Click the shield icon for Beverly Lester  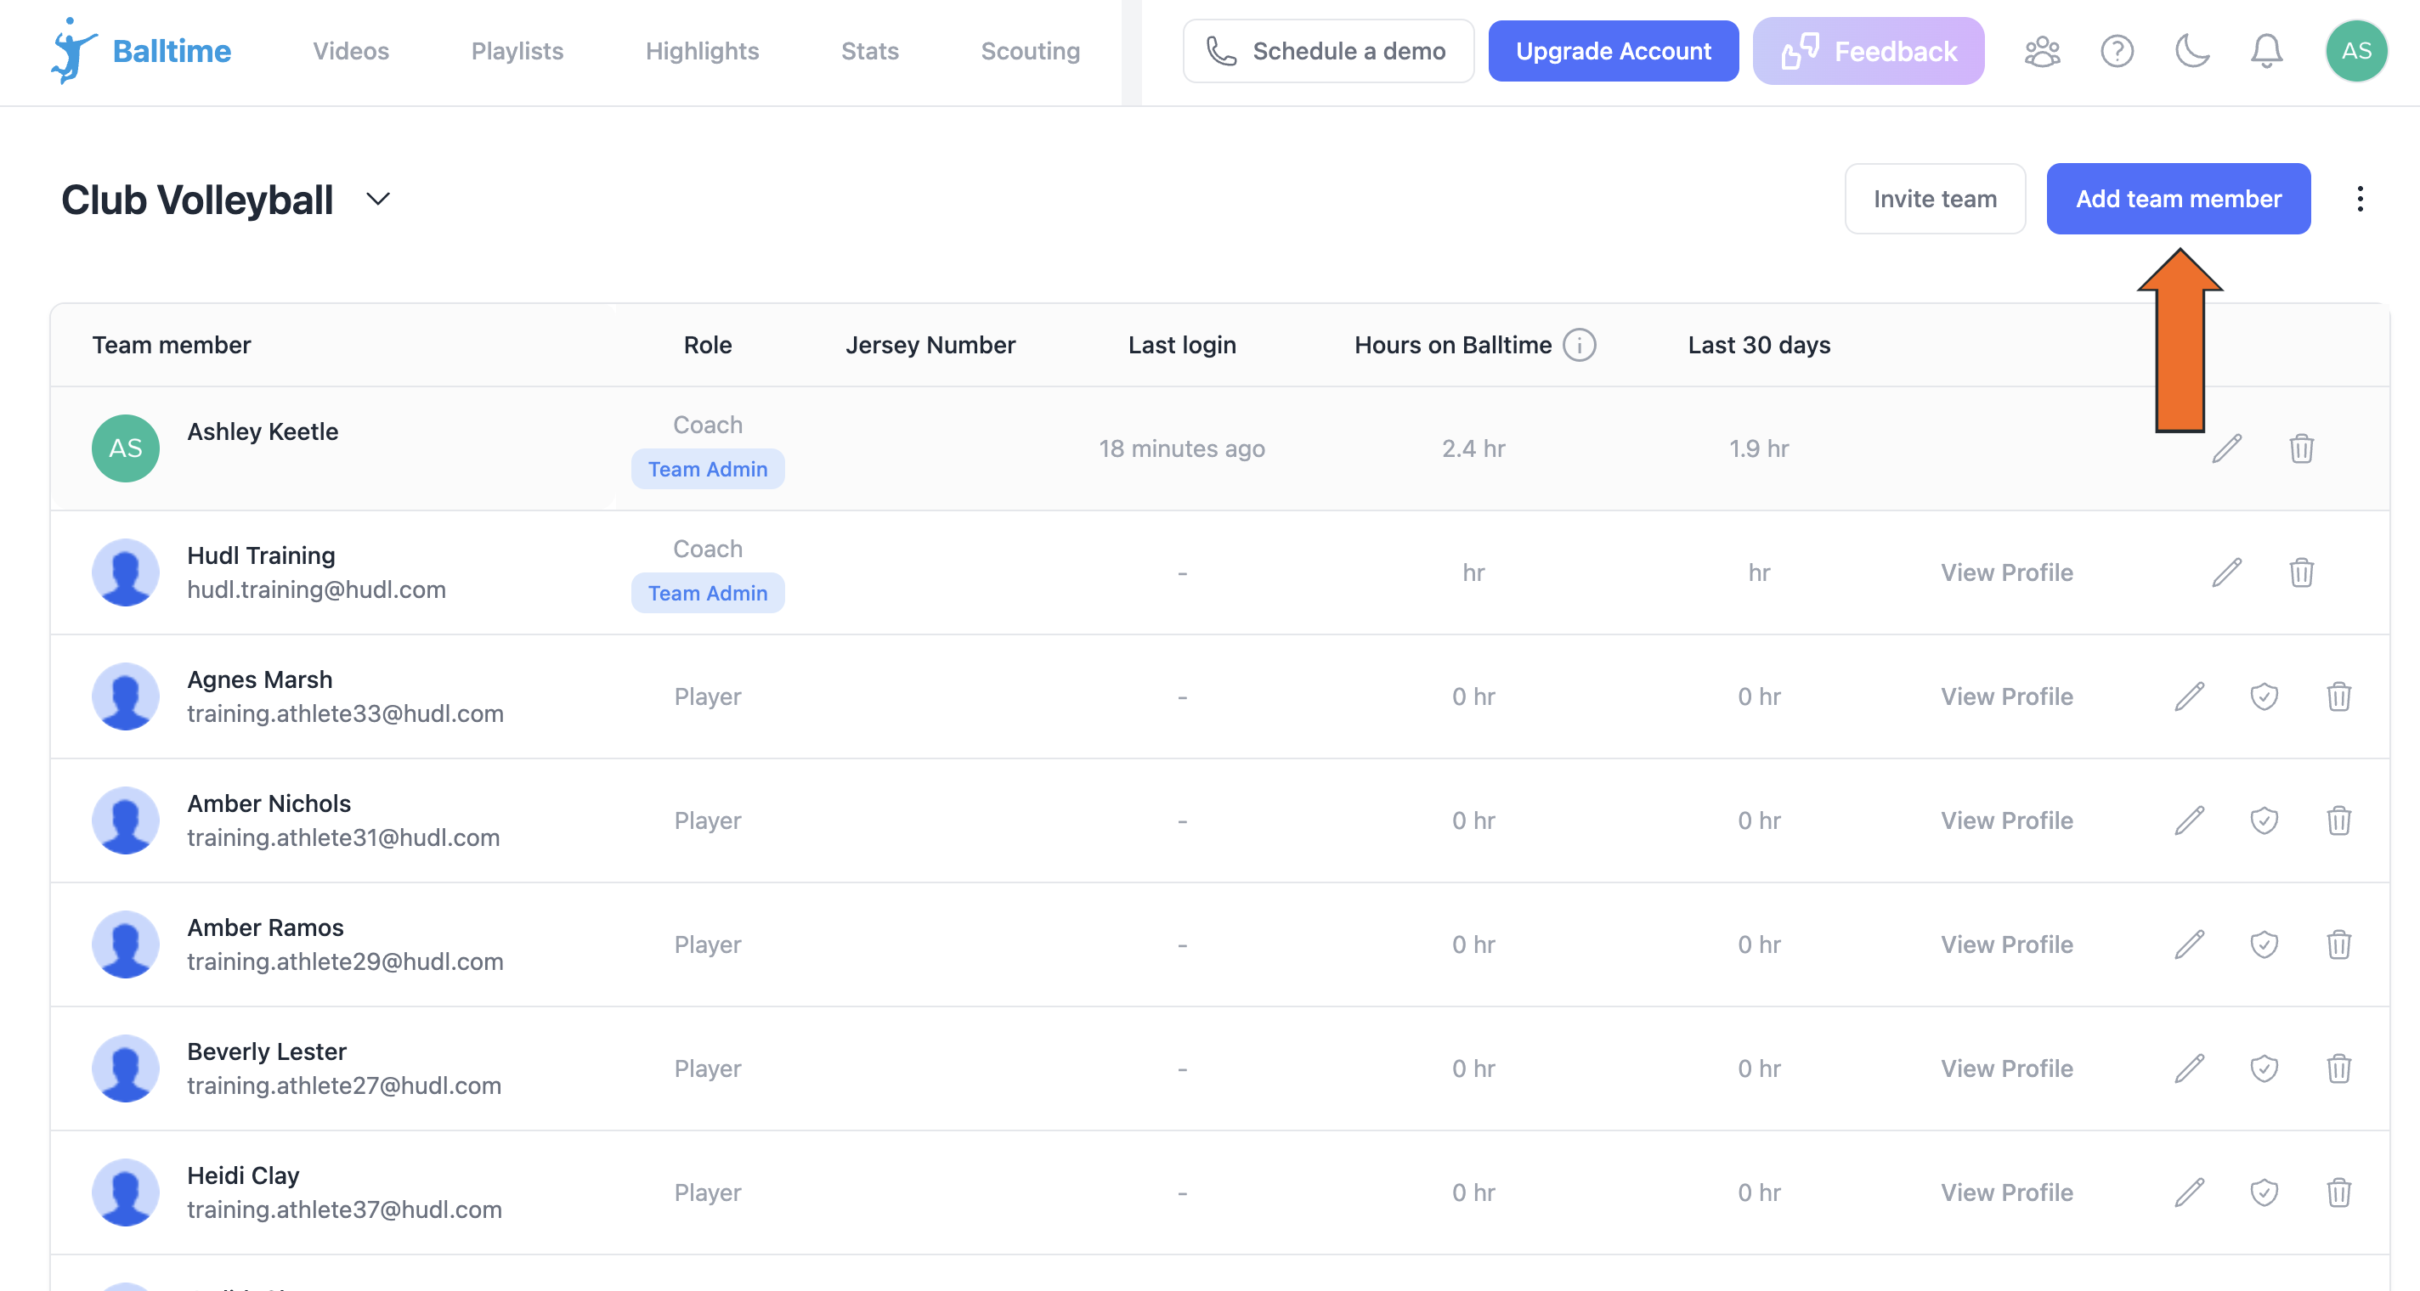click(2264, 1068)
